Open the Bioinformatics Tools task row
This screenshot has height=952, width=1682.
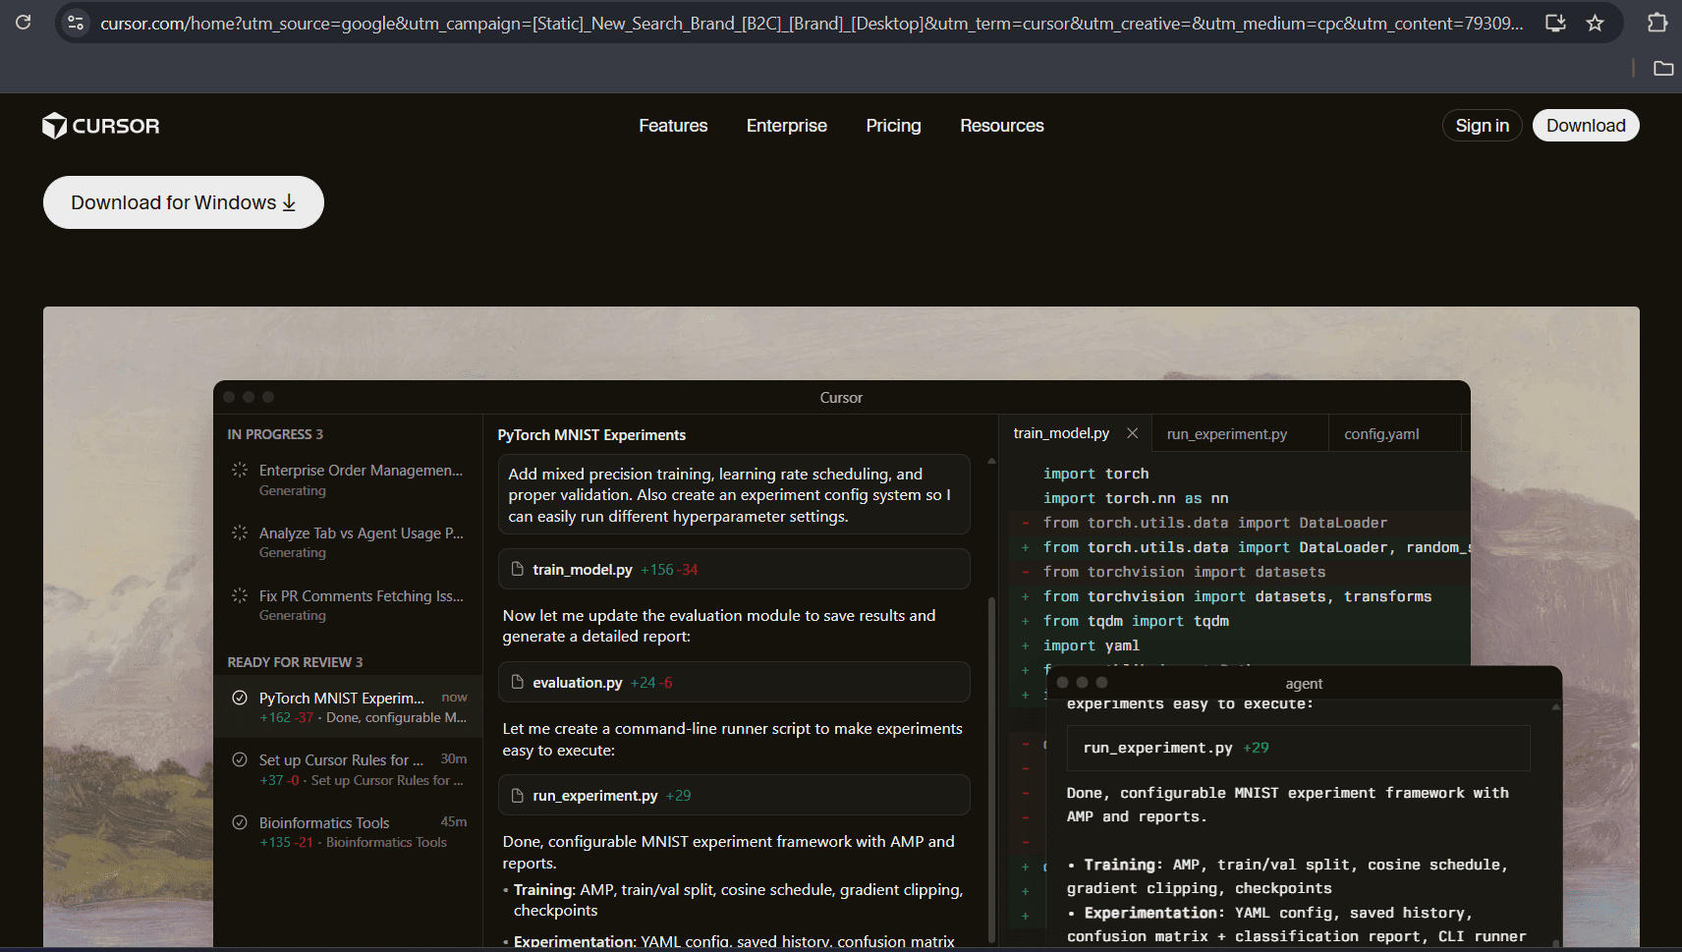[x=349, y=832]
